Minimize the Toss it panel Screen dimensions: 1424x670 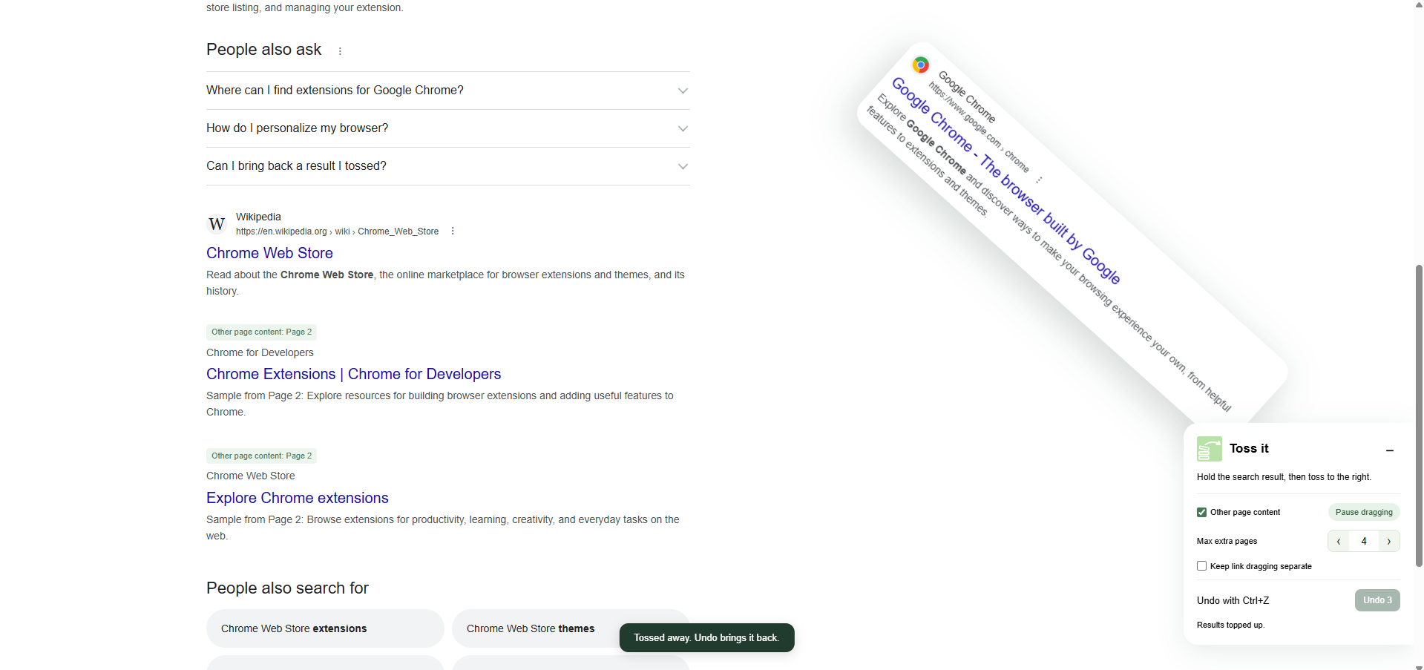click(x=1390, y=450)
